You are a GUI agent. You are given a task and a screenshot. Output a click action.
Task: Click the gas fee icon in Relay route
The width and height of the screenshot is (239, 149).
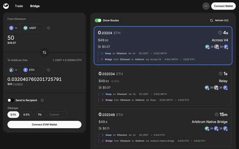tap(100, 88)
